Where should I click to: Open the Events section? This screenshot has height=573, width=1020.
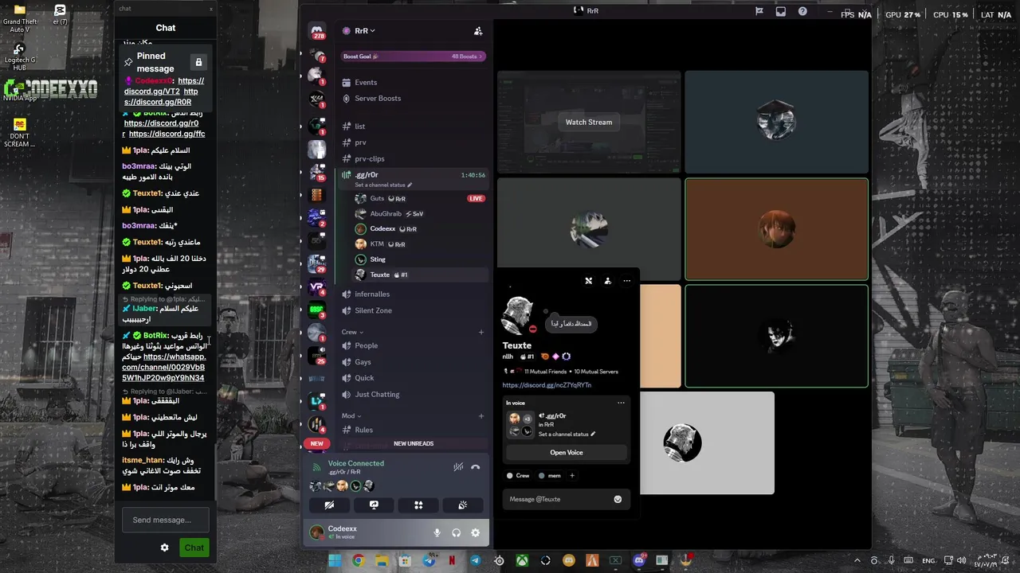(366, 83)
